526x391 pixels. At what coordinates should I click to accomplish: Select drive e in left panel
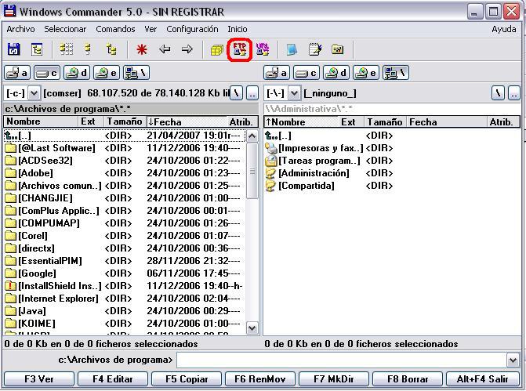pyautogui.click(x=106, y=73)
